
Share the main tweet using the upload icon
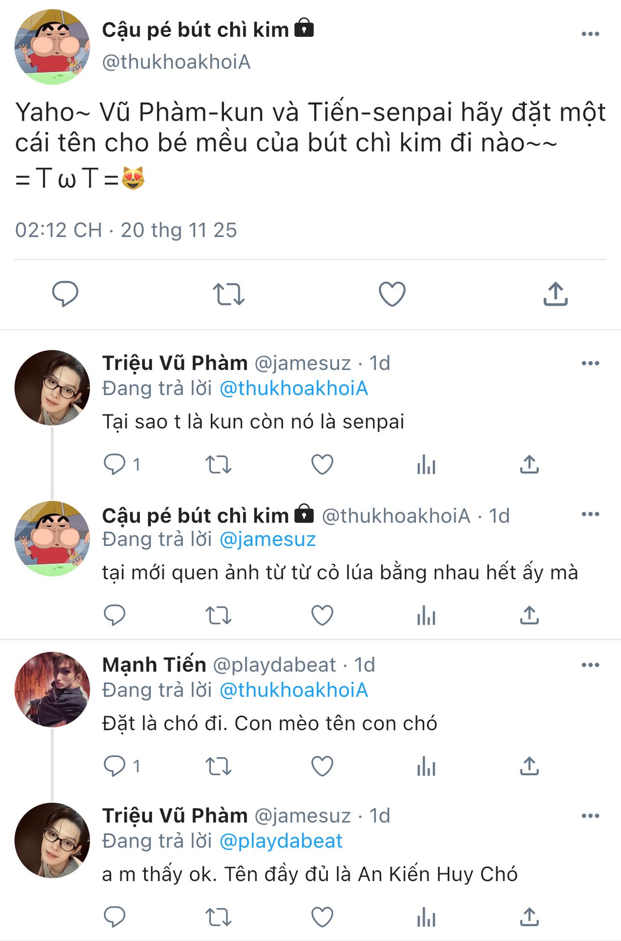click(555, 294)
